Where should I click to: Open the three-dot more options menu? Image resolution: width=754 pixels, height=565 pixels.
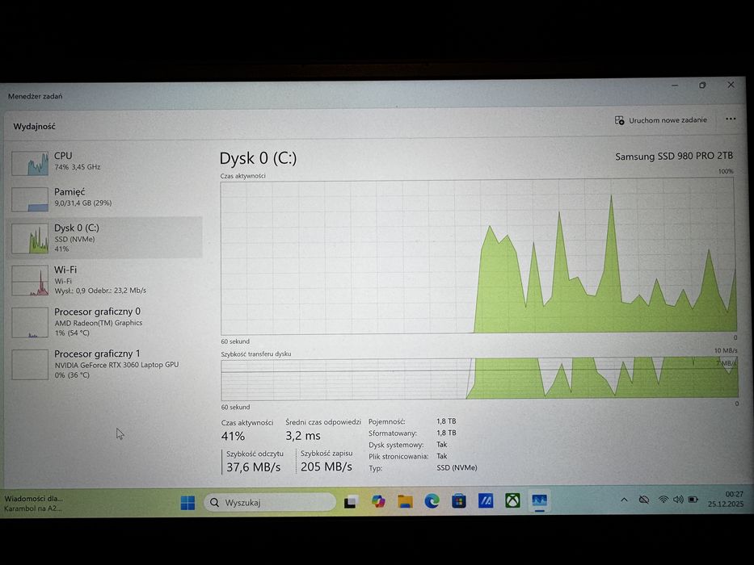click(731, 119)
